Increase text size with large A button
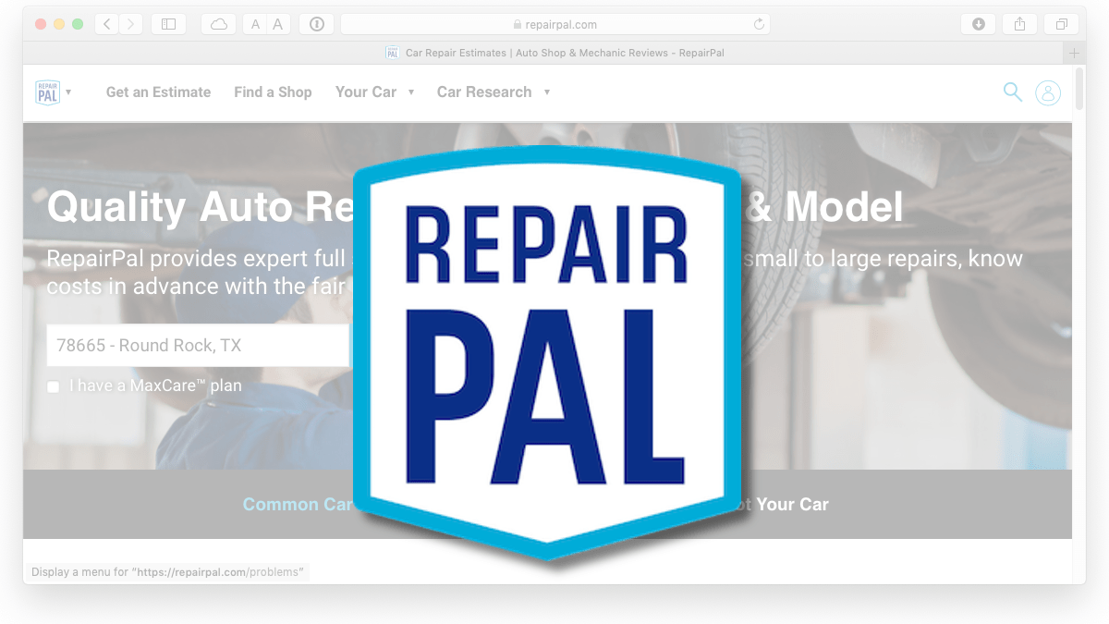Viewport: 1109px width, 624px height. pos(278,24)
